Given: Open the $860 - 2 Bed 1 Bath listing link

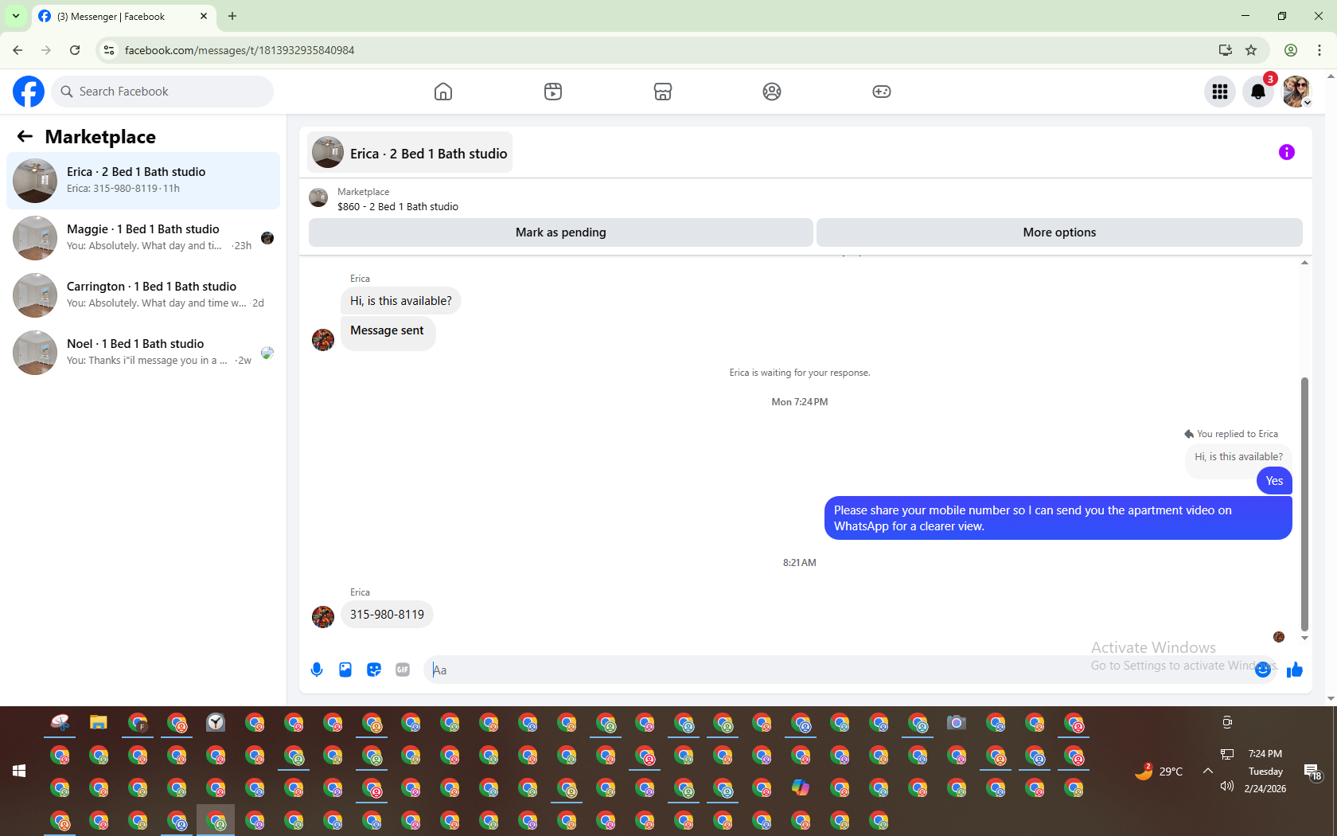Looking at the screenshot, I should (x=397, y=206).
